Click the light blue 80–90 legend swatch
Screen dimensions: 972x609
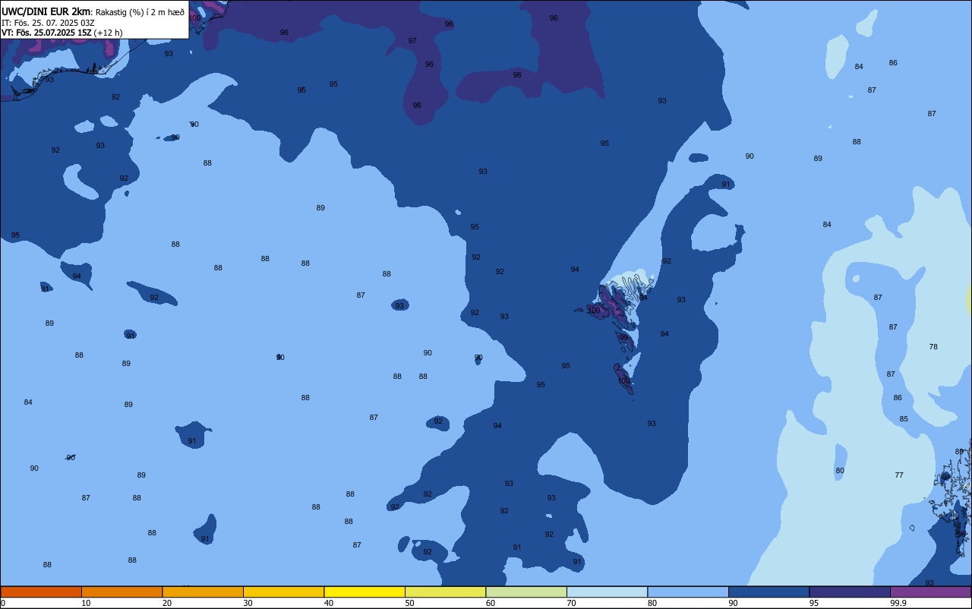688,592
